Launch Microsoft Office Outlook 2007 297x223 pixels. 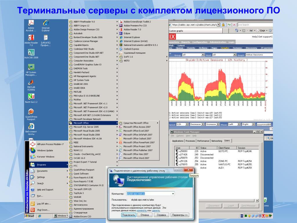[139, 139]
